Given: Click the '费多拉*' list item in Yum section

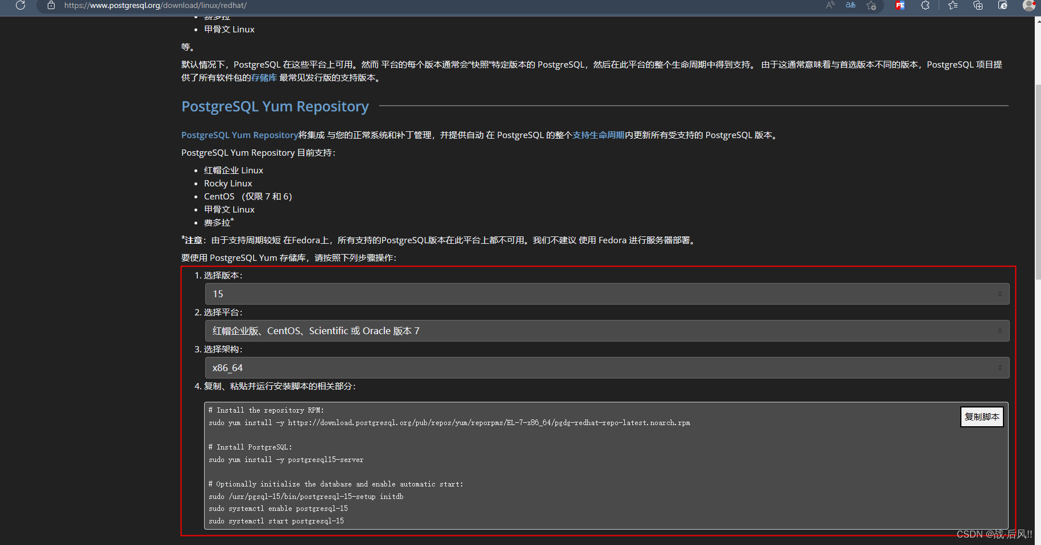Looking at the screenshot, I should click(x=219, y=222).
